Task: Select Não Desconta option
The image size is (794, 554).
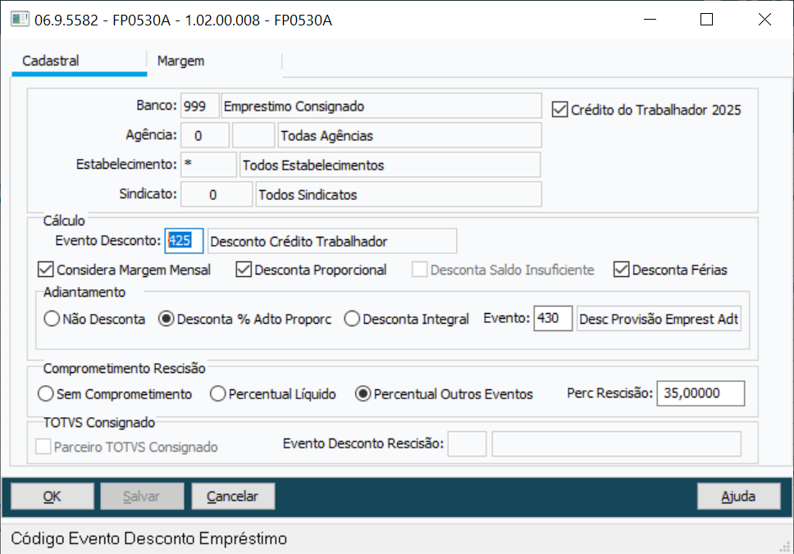Action: pos(51,320)
